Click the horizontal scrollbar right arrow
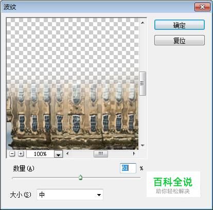Viewport: 213px width, 210px height. (x=134, y=153)
